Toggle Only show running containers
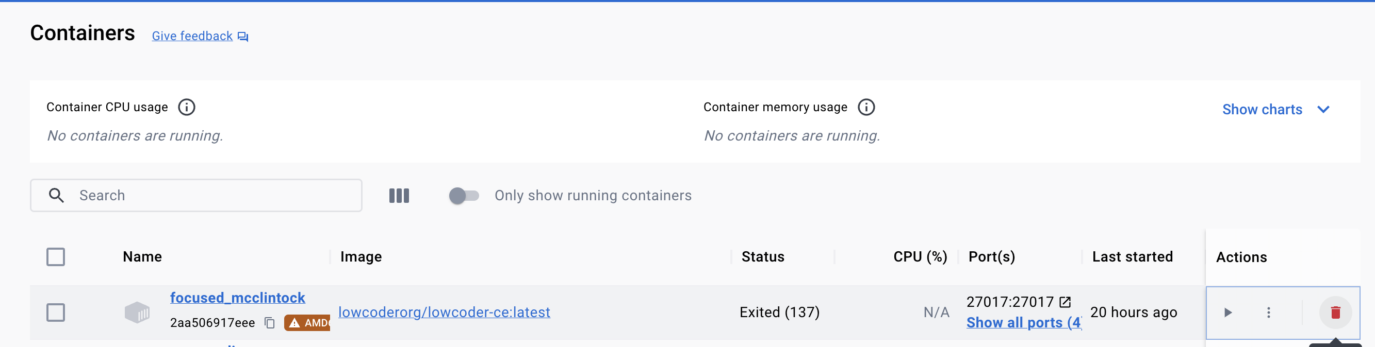The image size is (1375, 347). pyautogui.click(x=463, y=196)
